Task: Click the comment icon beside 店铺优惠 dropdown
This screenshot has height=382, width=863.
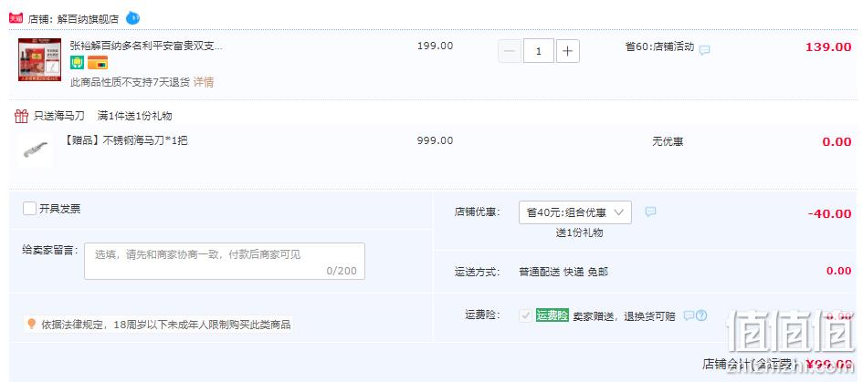Action: pyautogui.click(x=650, y=212)
